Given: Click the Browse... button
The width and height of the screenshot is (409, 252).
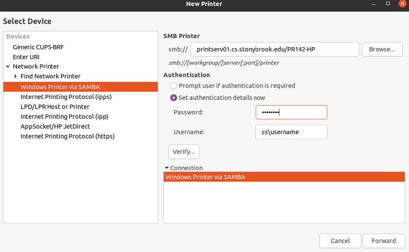Looking at the screenshot, I should (x=382, y=49).
